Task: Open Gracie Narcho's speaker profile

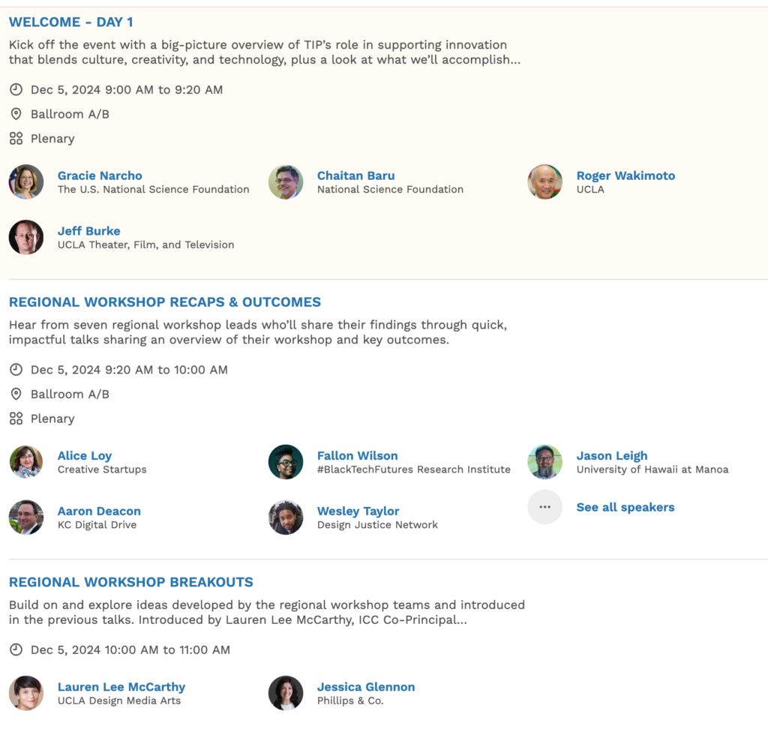Action: pyautogui.click(x=100, y=175)
